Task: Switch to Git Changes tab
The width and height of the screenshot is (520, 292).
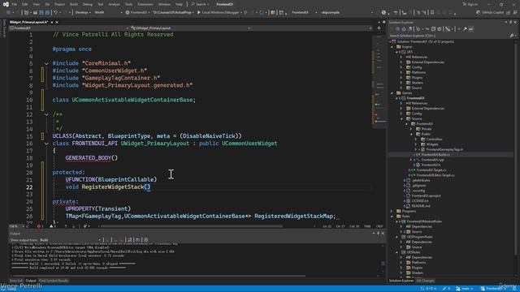Action: pyautogui.click(x=425, y=281)
